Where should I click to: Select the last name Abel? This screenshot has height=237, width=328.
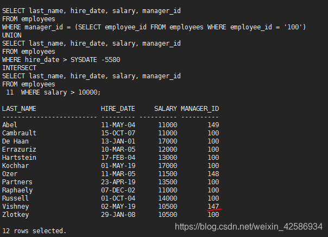coord(10,125)
